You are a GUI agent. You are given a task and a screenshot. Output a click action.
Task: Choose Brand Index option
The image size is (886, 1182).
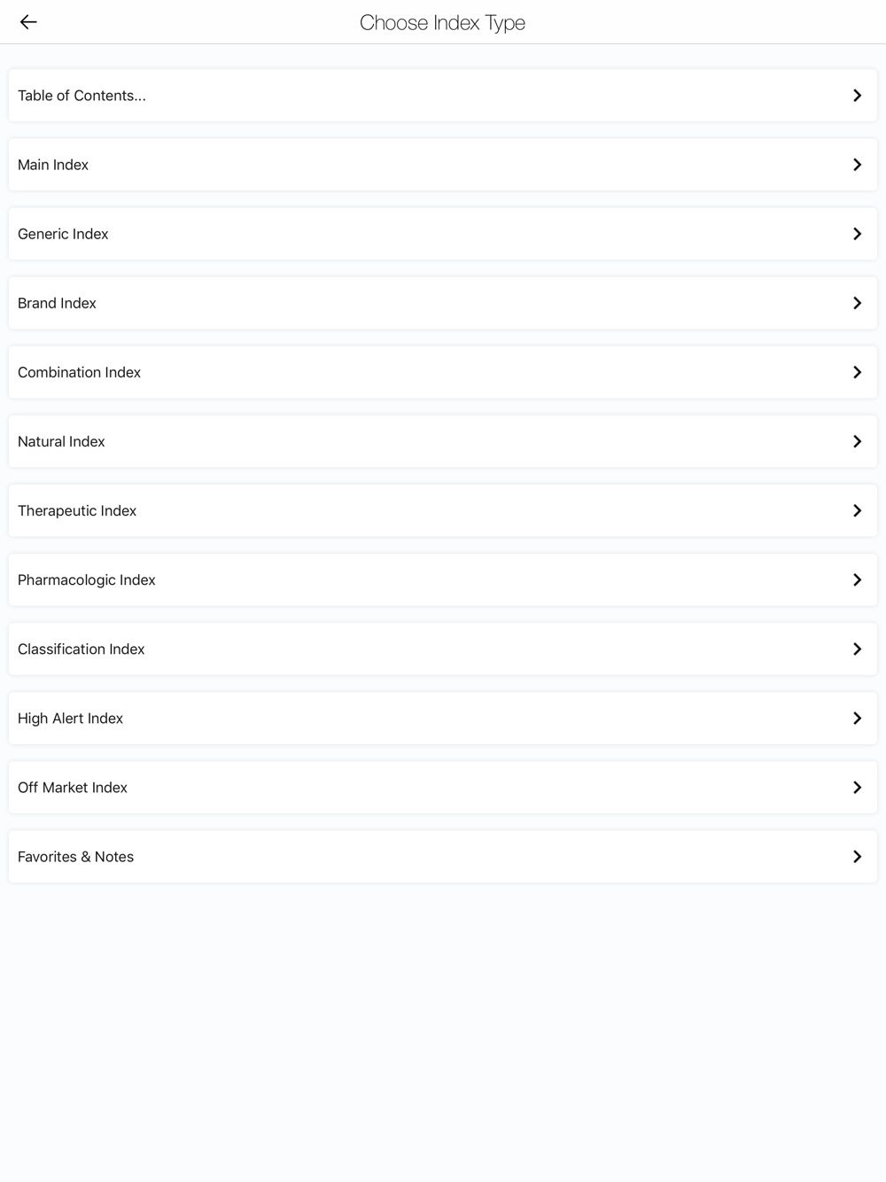pyautogui.click(x=442, y=303)
